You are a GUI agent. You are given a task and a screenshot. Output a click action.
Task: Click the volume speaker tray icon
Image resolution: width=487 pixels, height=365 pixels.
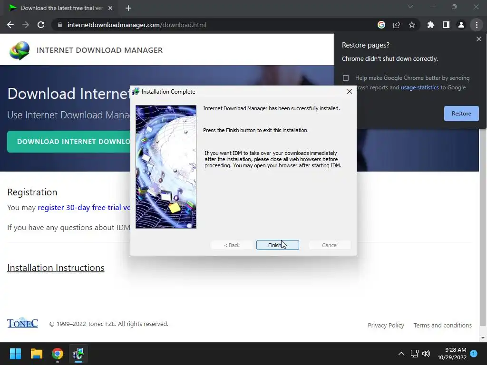coord(426,354)
